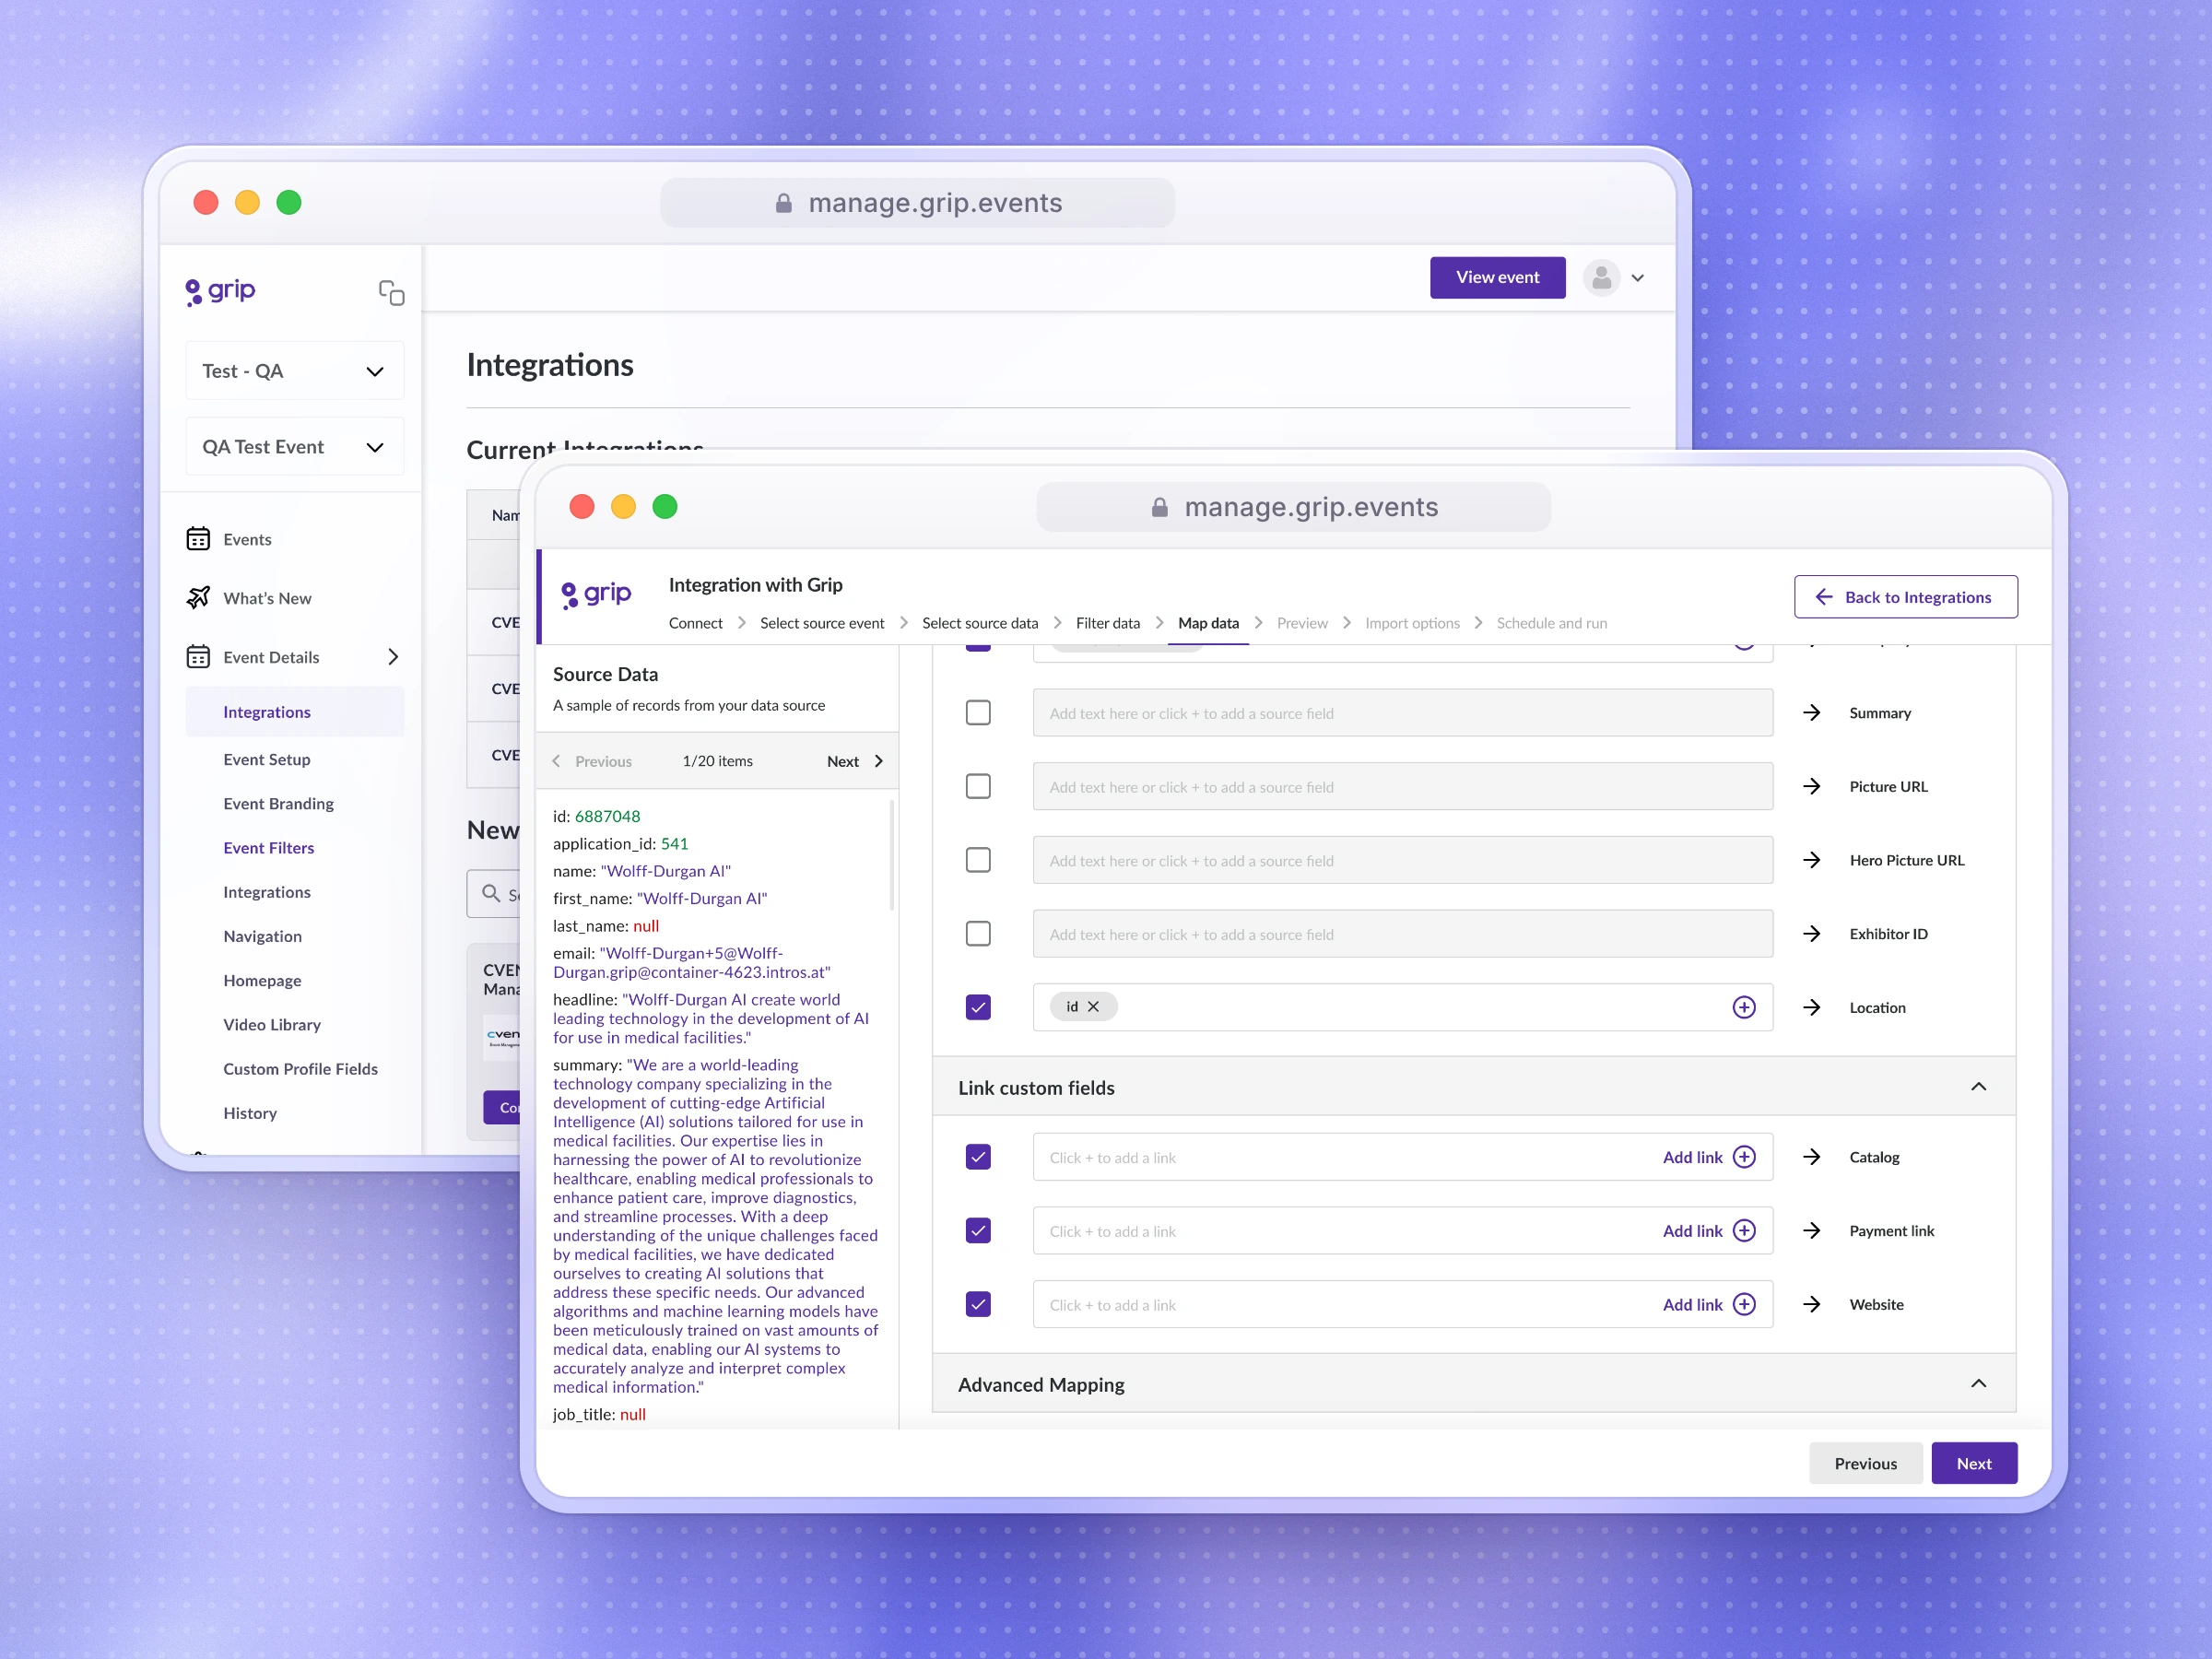The height and width of the screenshot is (1659, 2212).
Task: Click the Event Details calendar icon
Action: point(198,656)
